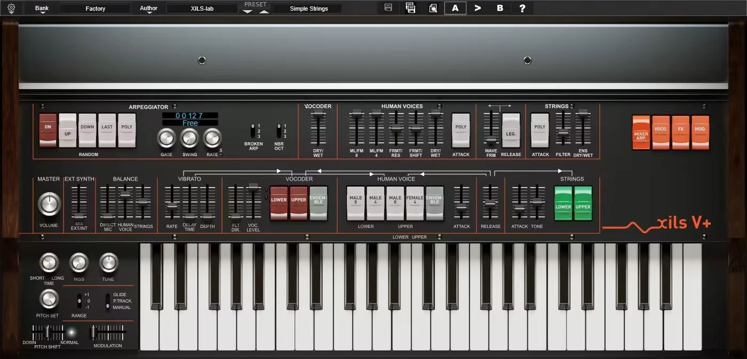
Task: Open the Simple Strings preset list
Action: click(x=307, y=9)
